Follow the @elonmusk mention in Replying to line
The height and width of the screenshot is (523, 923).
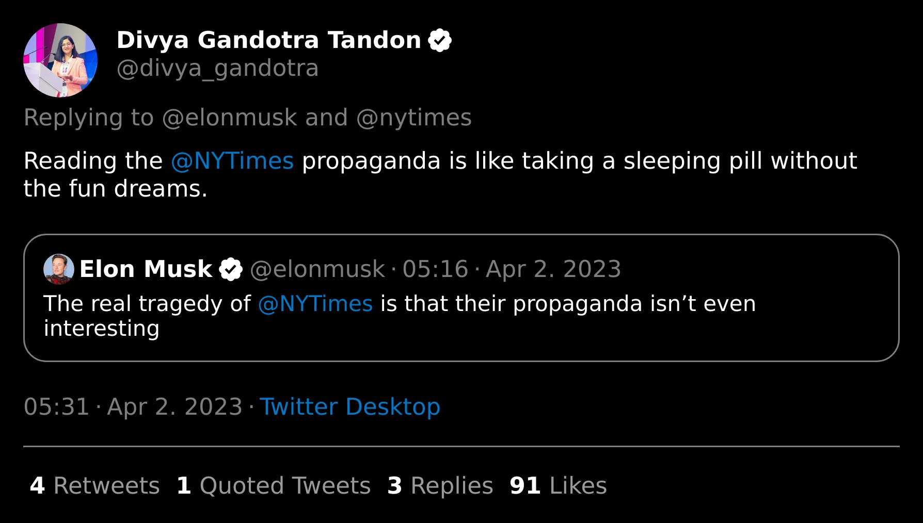pyautogui.click(x=230, y=118)
